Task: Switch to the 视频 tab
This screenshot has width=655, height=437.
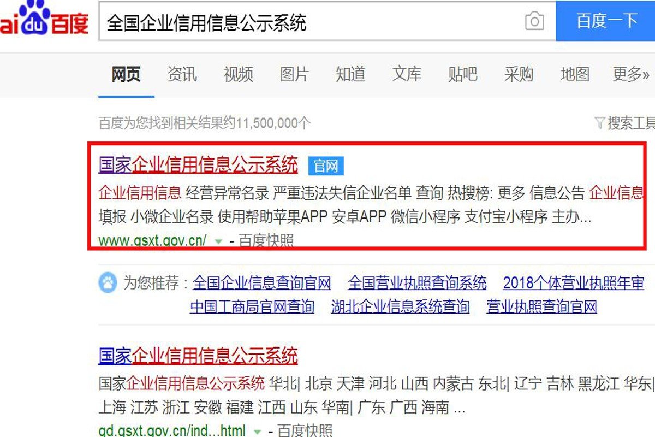Action: pyautogui.click(x=238, y=75)
